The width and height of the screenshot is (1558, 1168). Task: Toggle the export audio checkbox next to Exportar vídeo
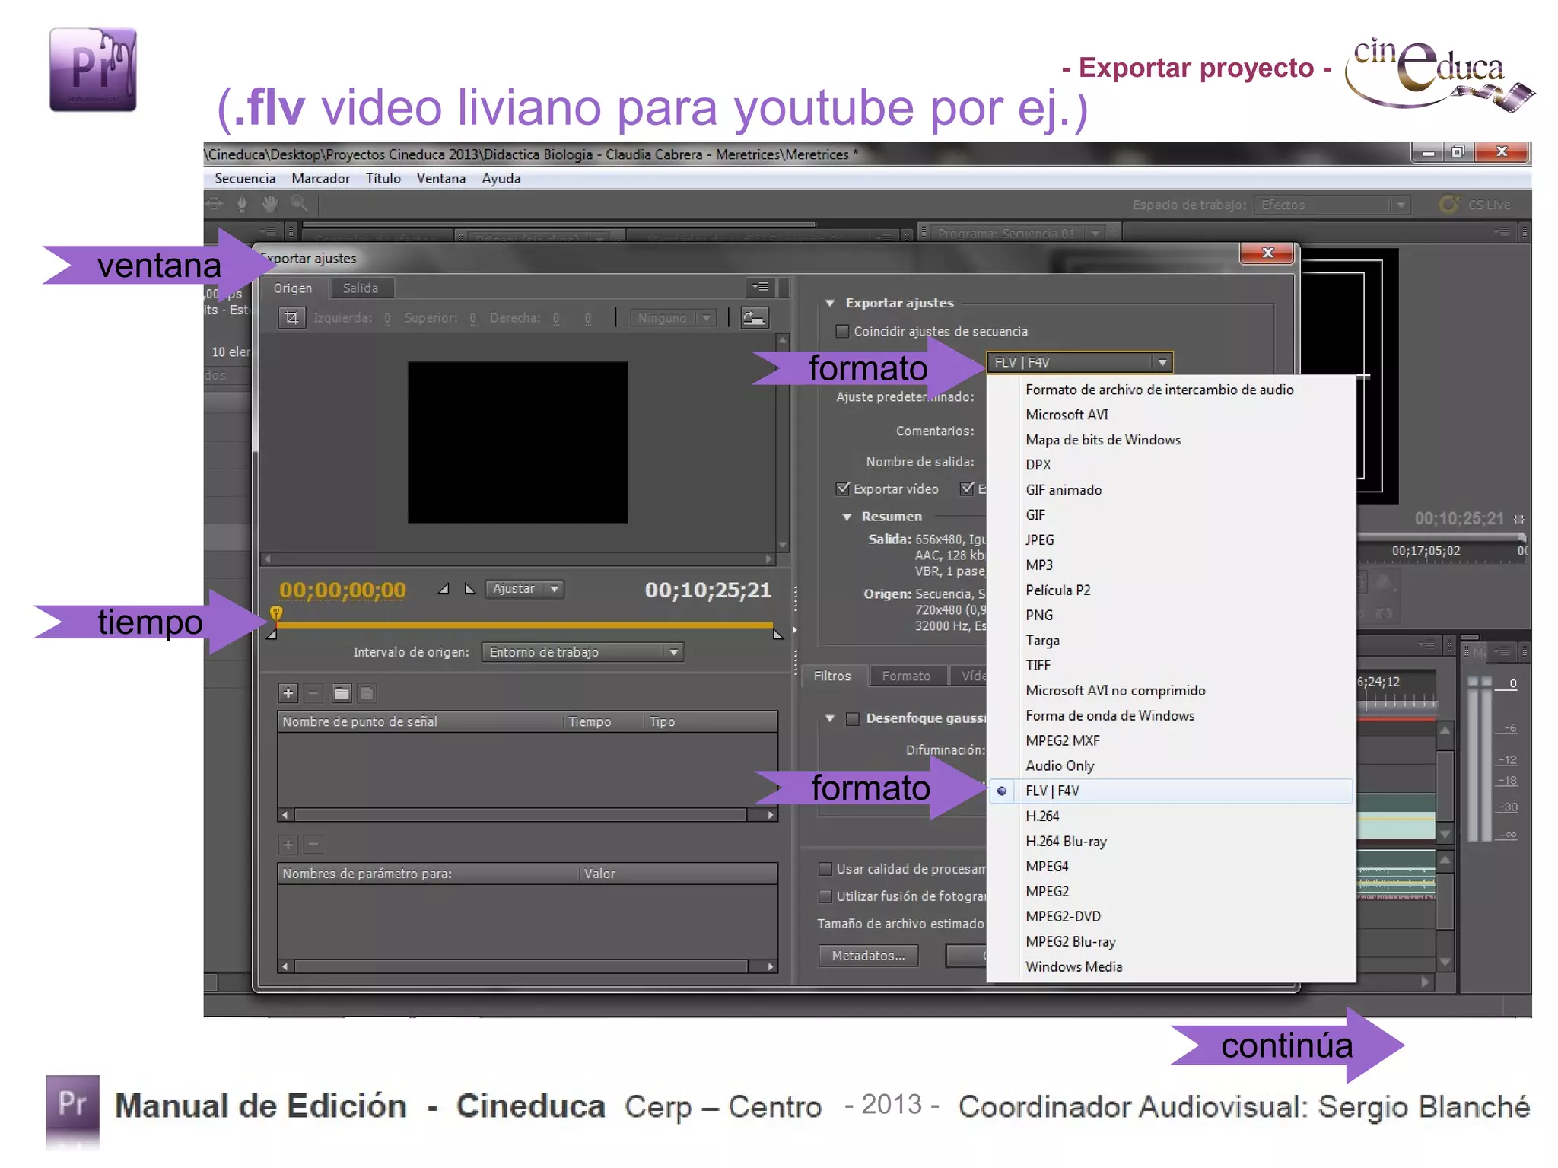pos(967,489)
